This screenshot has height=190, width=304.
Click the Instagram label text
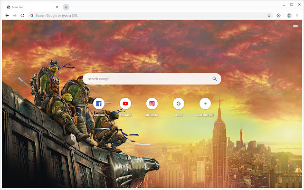(x=152, y=115)
